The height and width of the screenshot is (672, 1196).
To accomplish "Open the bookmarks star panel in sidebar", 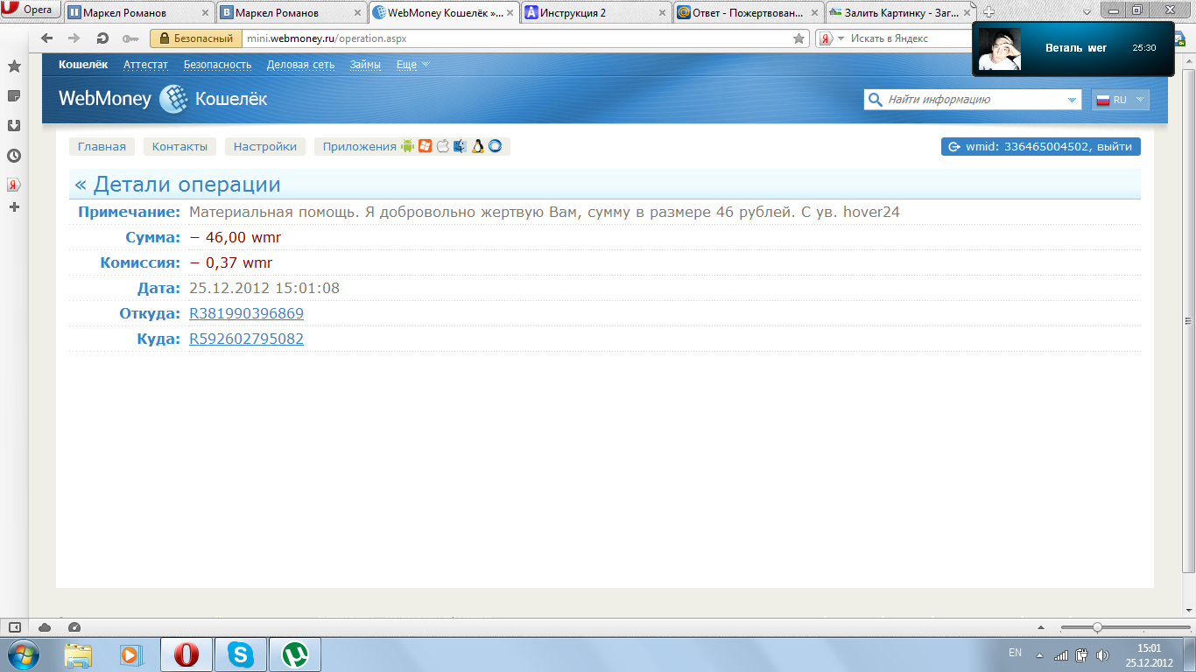I will (x=14, y=66).
